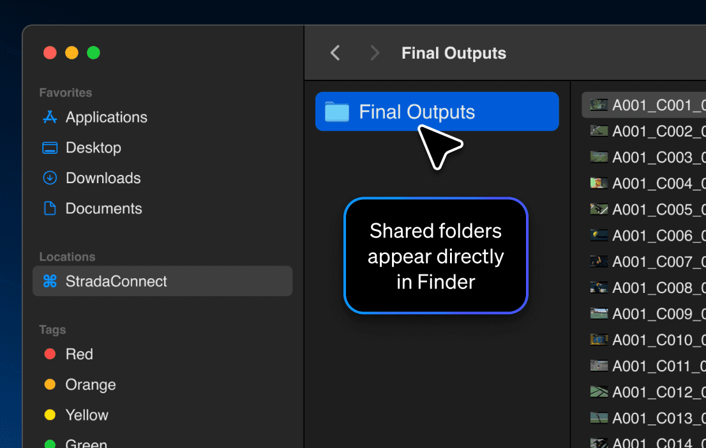Viewport: 706px width, 448px height.
Task: Open the Downloads folder icon
Action: [x=50, y=178]
